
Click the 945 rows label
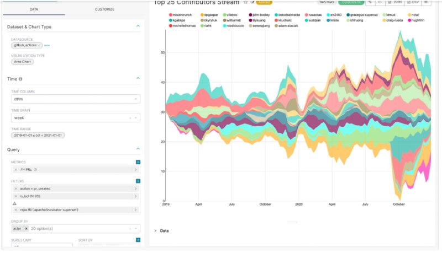[x=327, y=2]
